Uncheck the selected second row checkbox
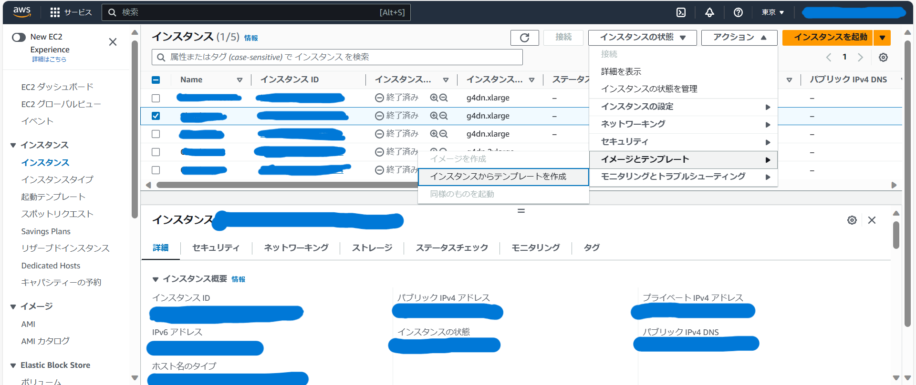Image resolution: width=916 pixels, height=385 pixels. [156, 116]
